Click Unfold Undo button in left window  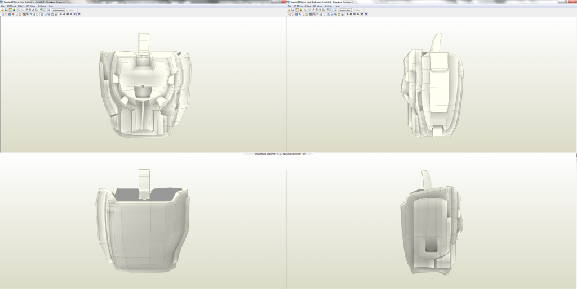point(58,10)
